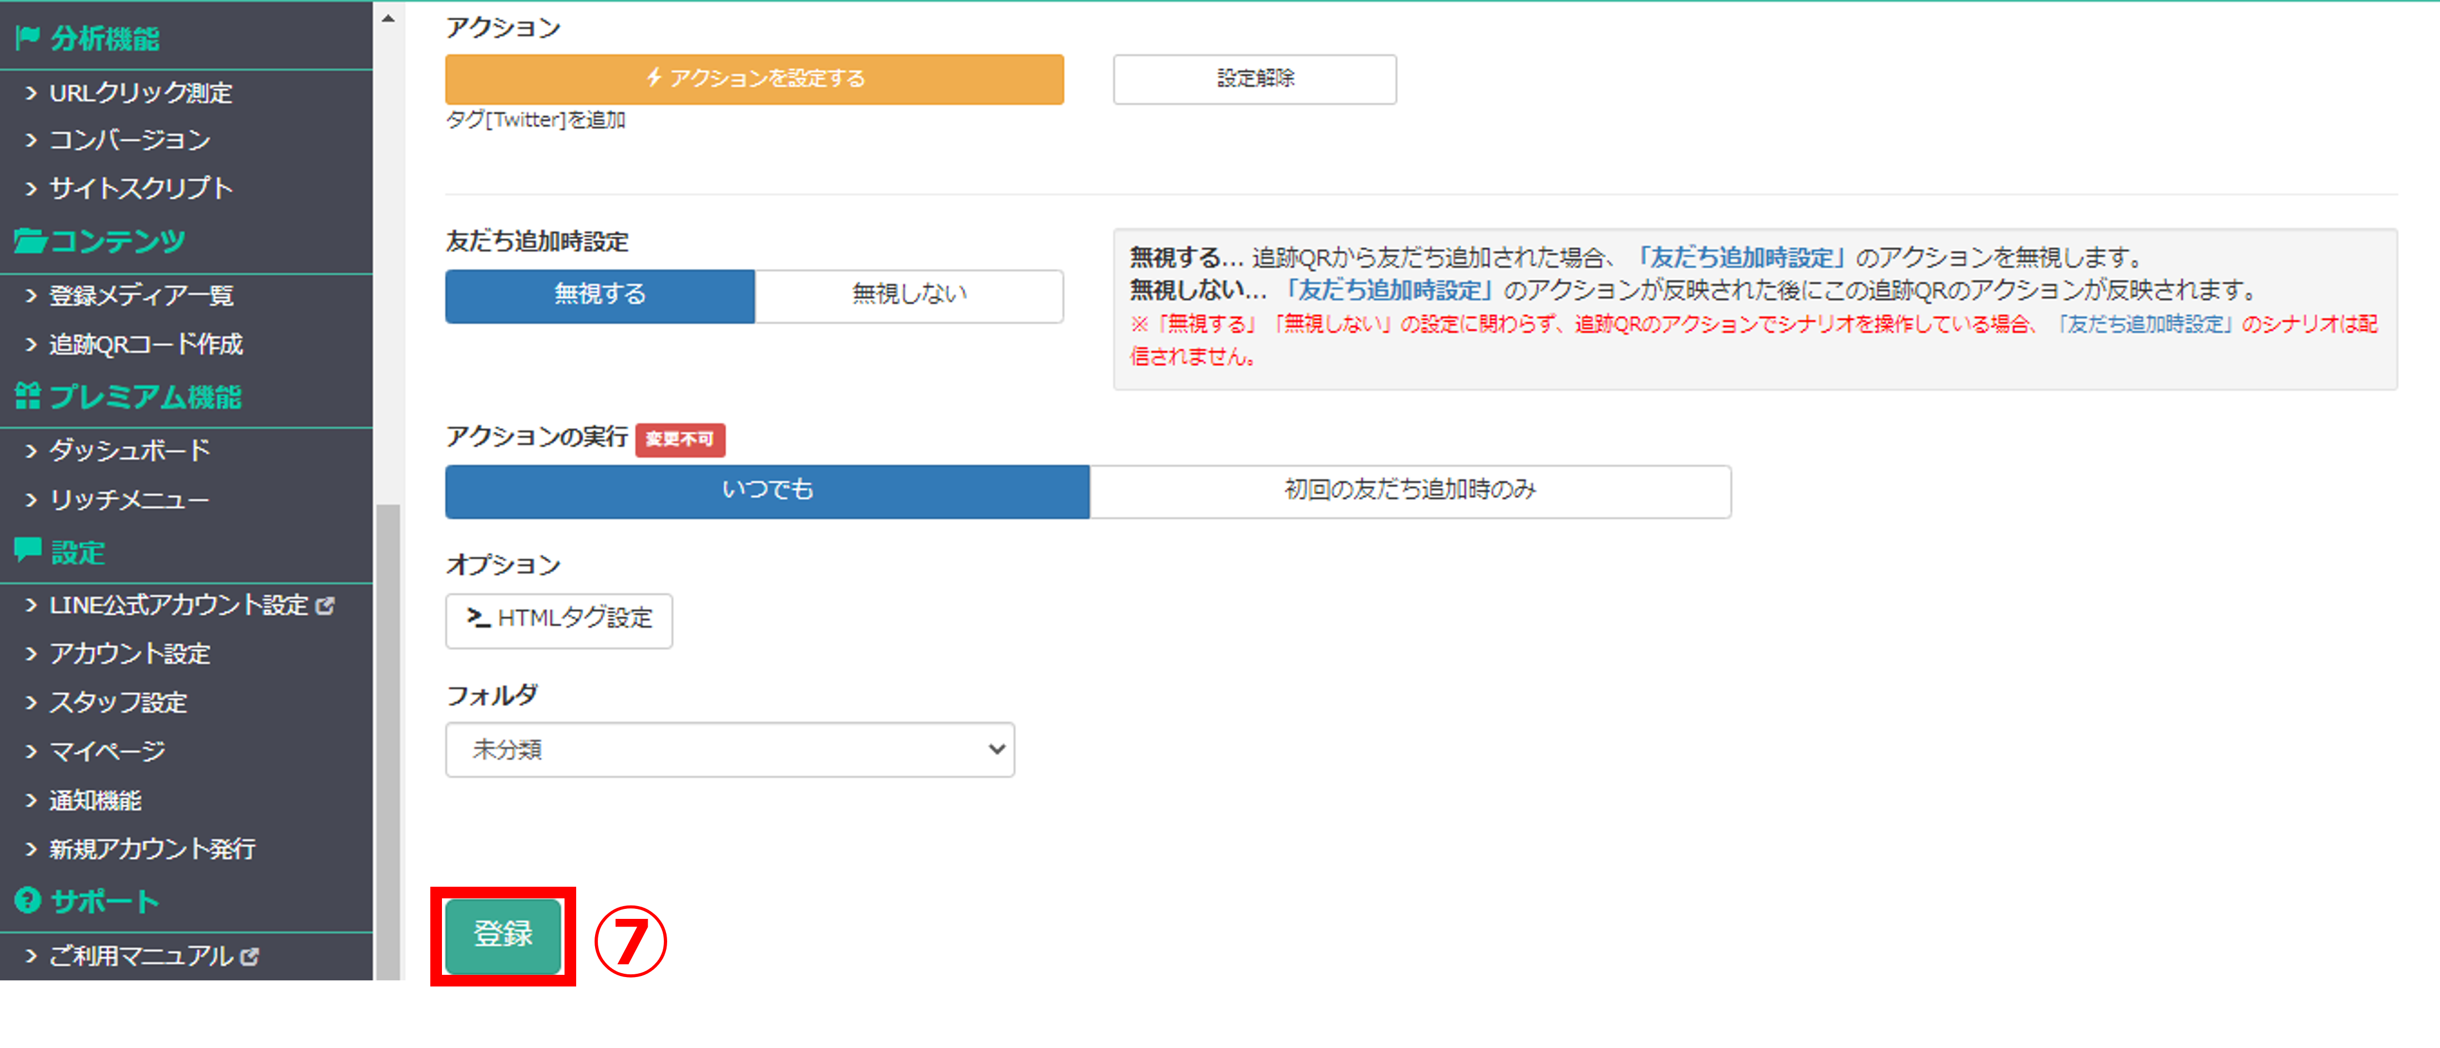The height and width of the screenshot is (1048, 2440).
Task: Click the 設定解除 button
Action: coord(1254,79)
